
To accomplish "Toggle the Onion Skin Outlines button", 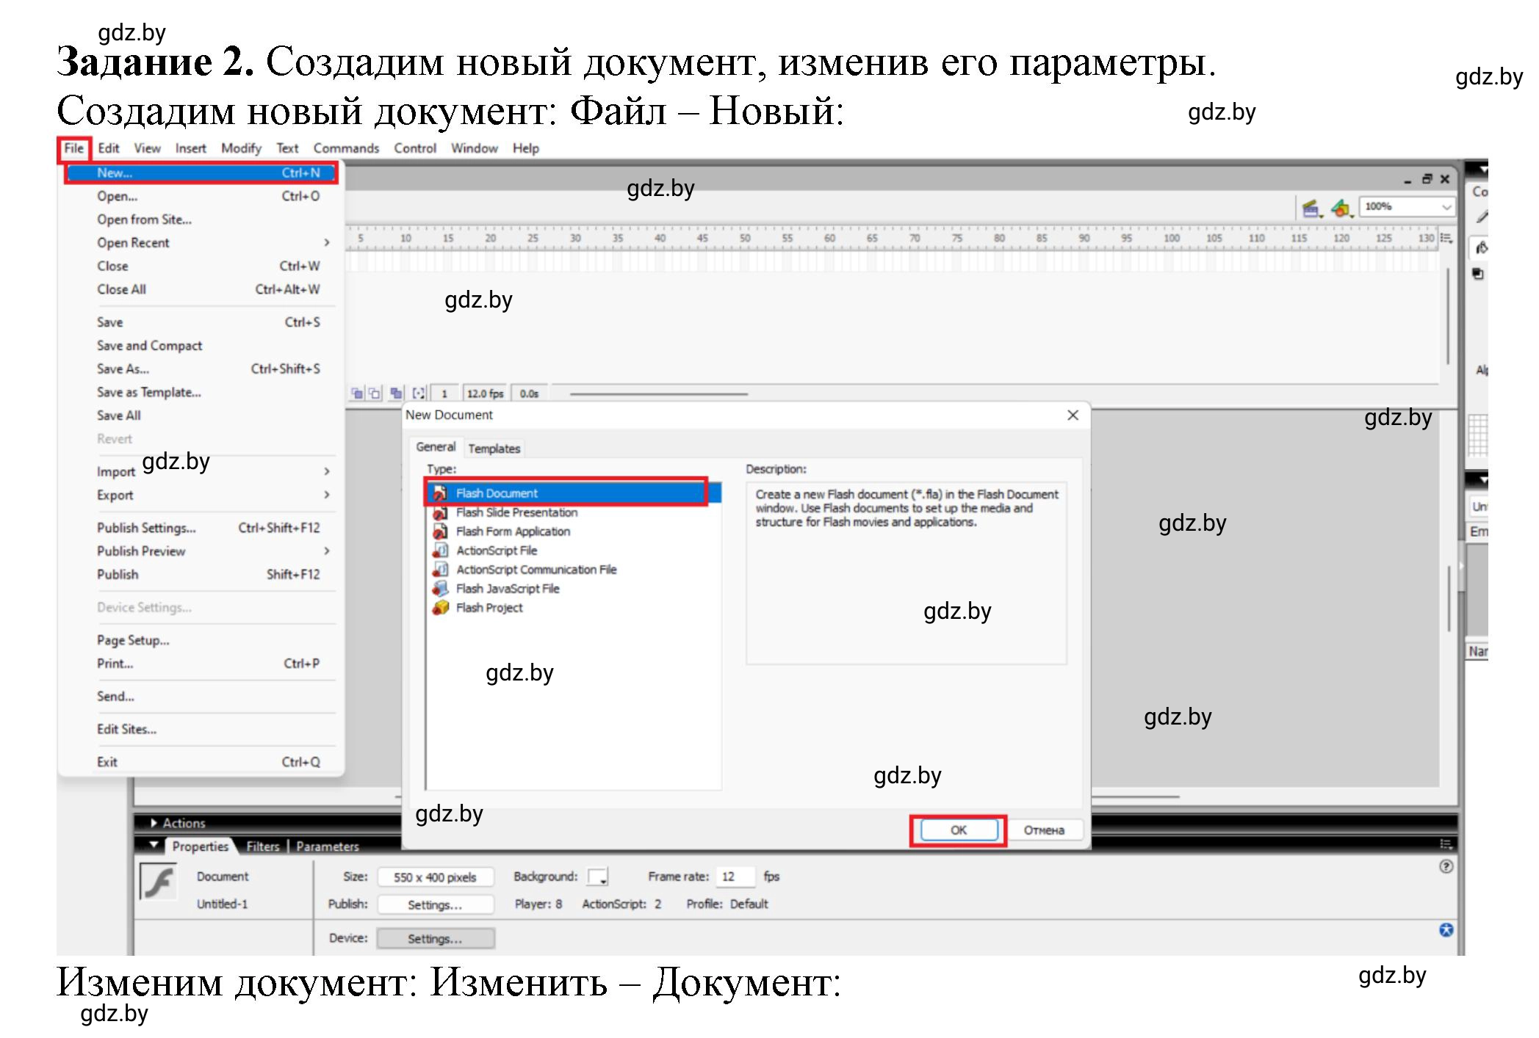I will (375, 393).
